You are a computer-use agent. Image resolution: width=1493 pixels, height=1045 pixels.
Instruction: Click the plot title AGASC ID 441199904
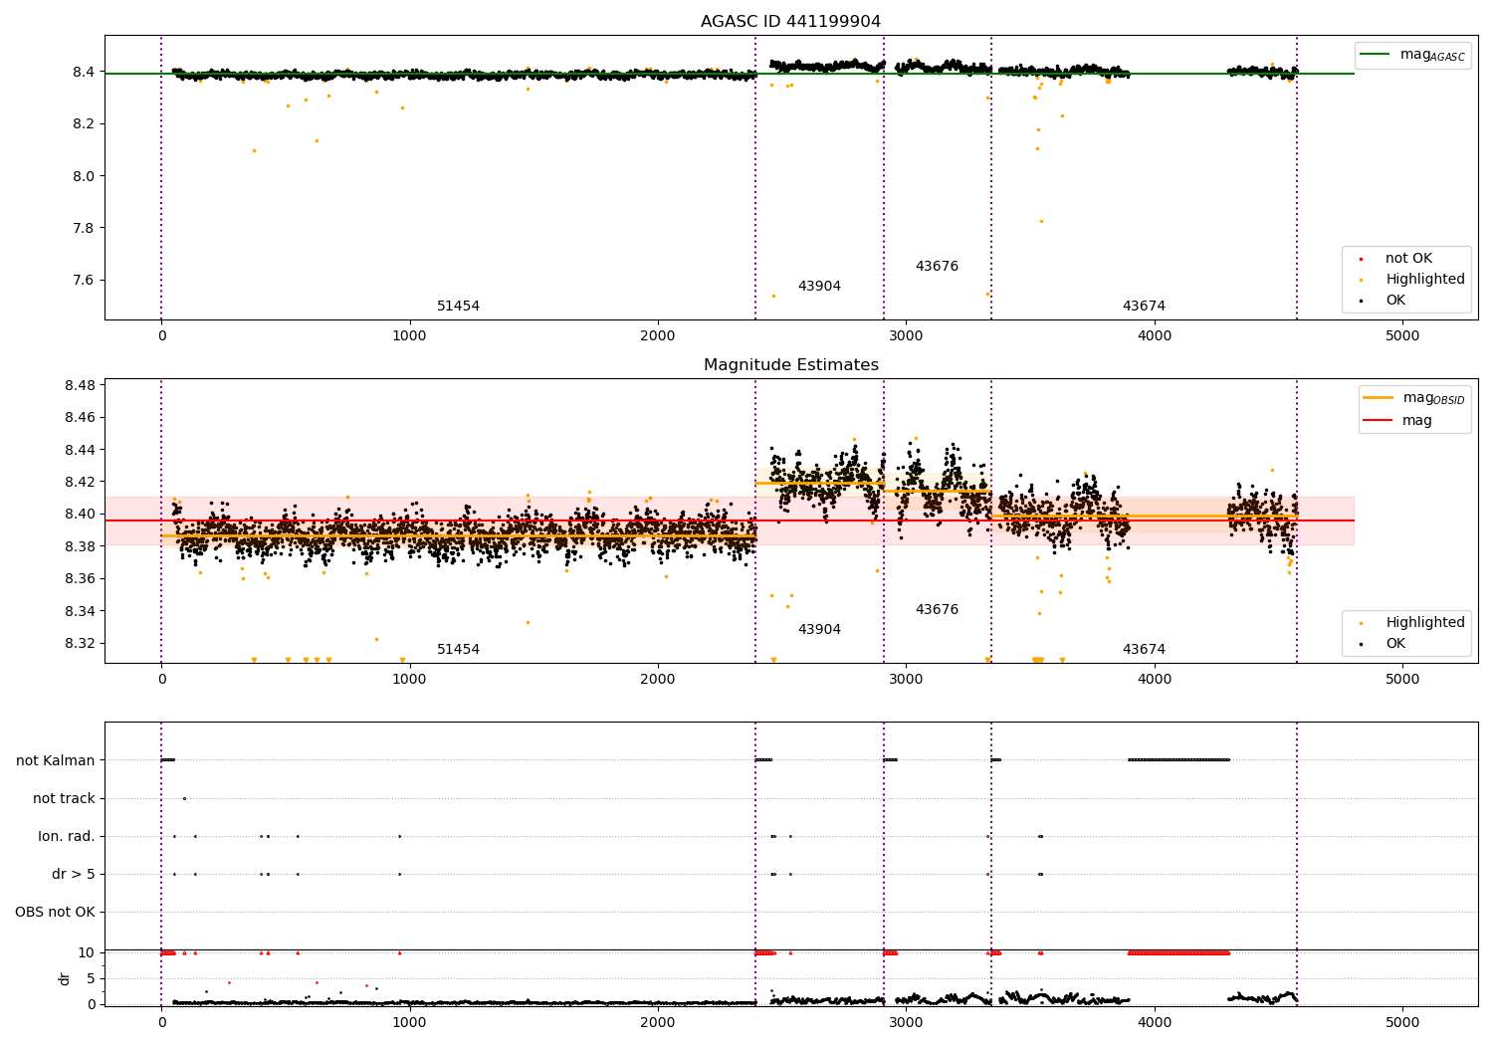coord(790,22)
